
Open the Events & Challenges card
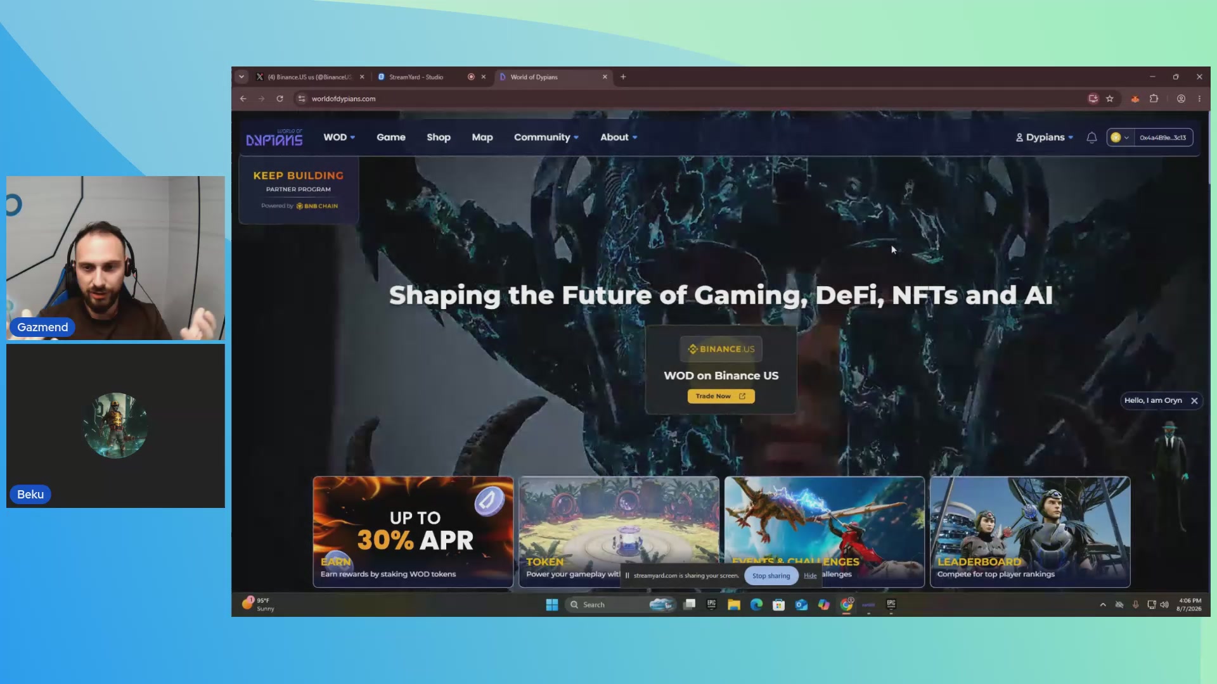825,532
